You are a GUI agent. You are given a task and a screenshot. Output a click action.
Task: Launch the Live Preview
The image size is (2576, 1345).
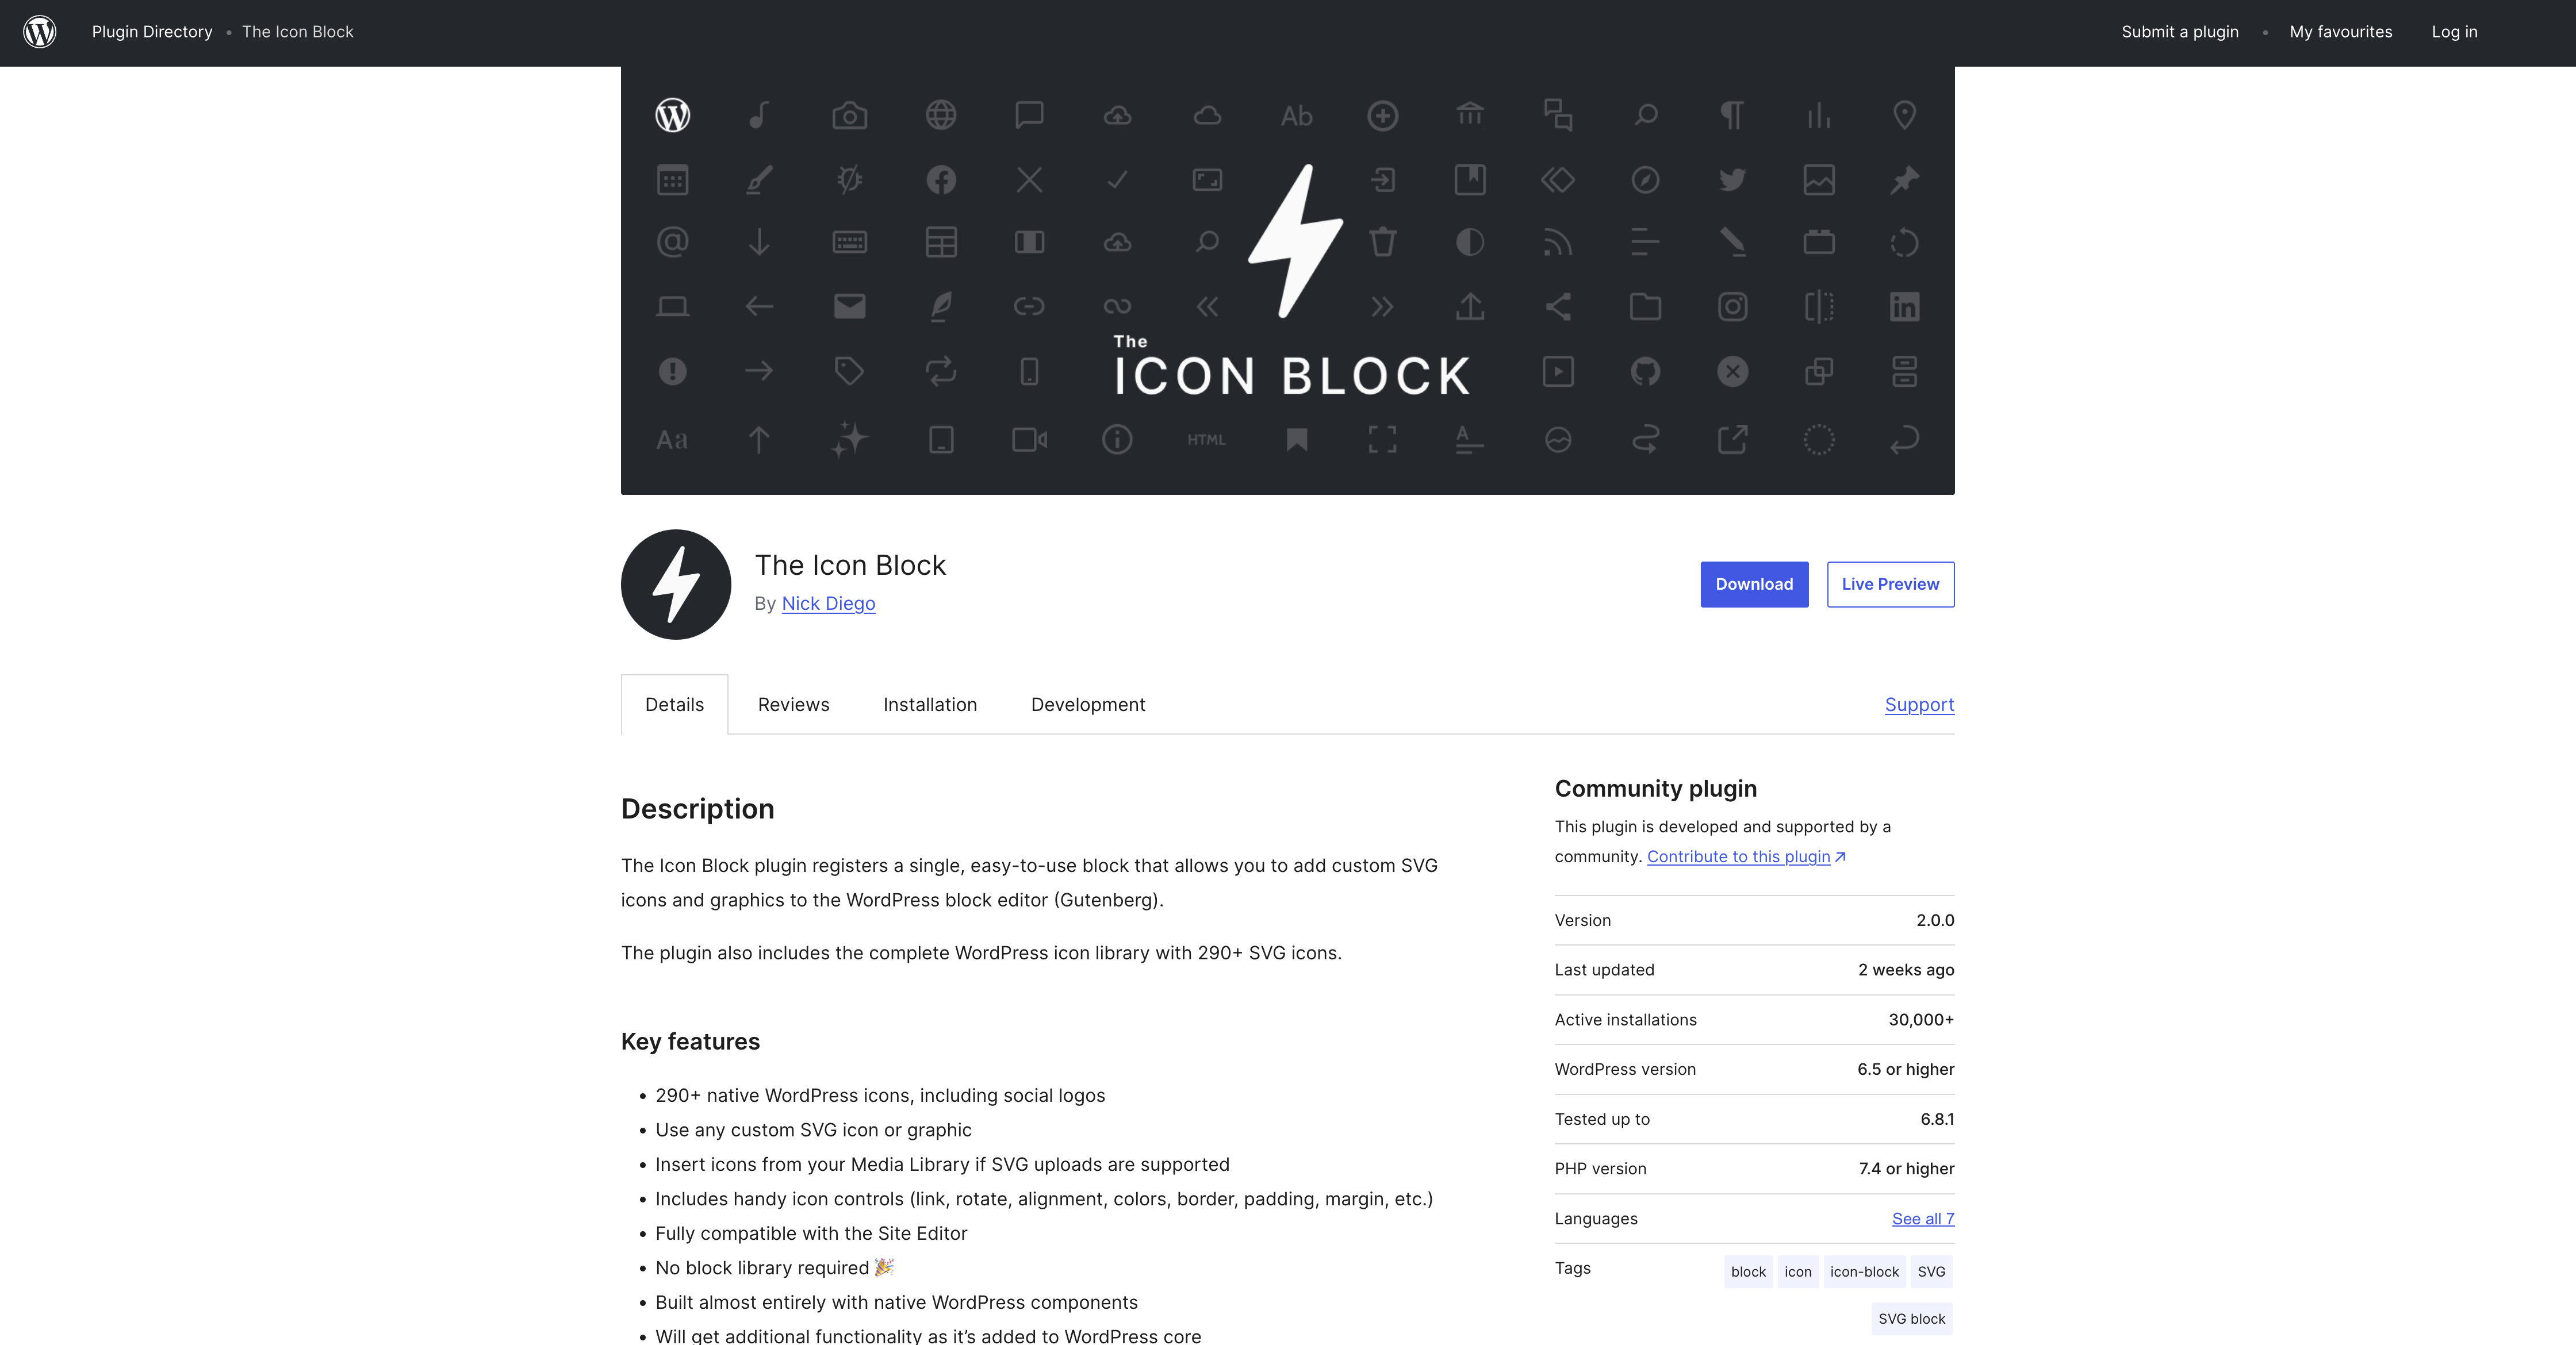pyautogui.click(x=1890, y=585)
